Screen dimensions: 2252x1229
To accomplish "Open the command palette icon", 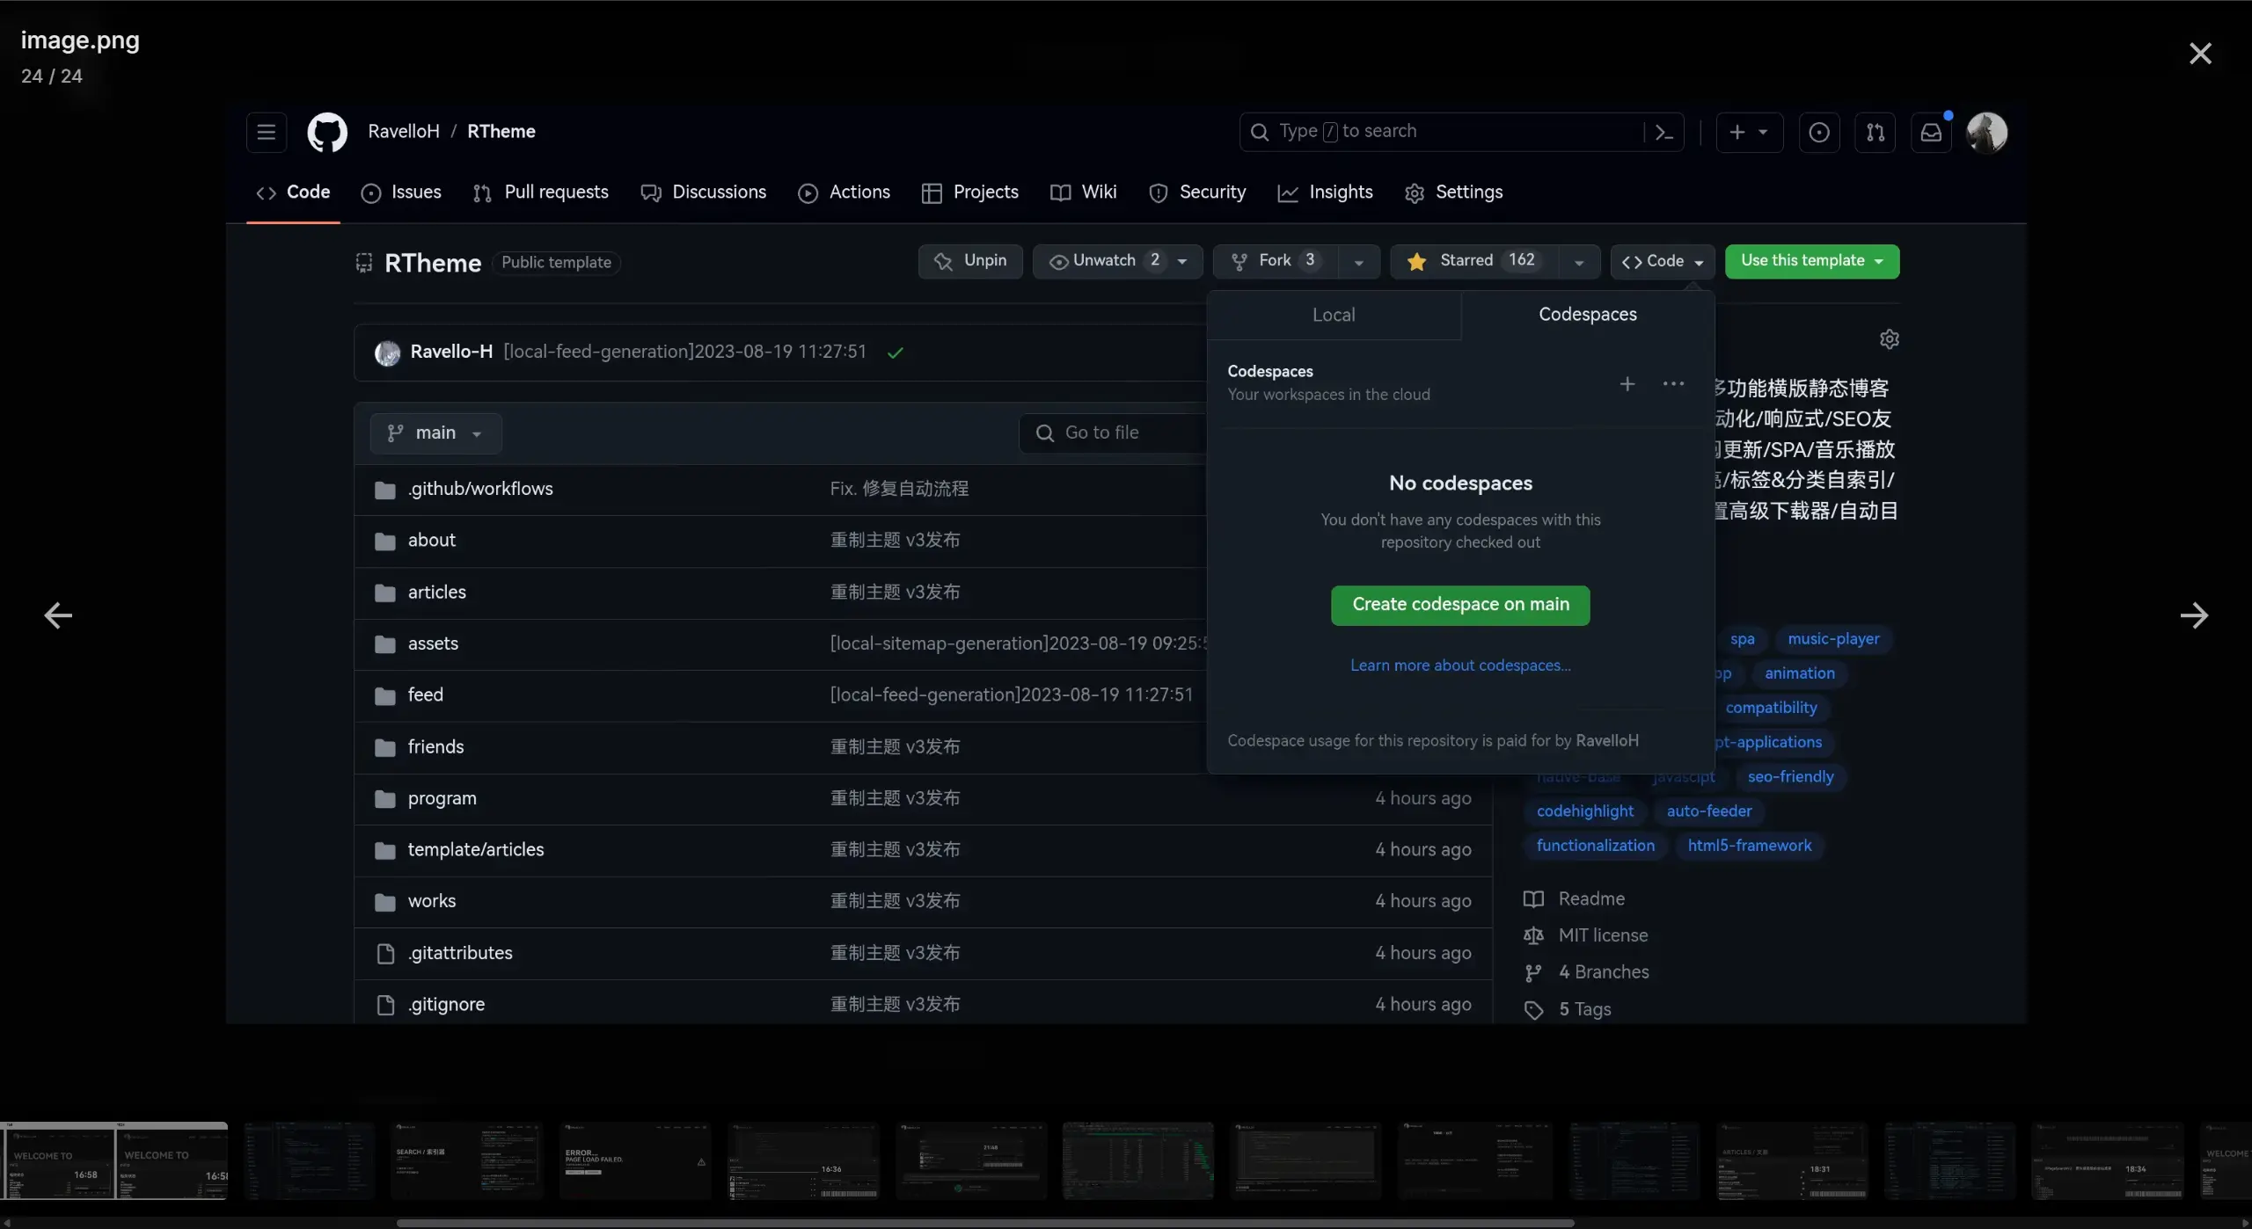I will pos(1663,132).
